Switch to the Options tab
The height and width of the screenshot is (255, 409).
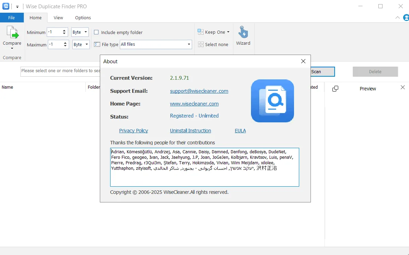click(83, 18)
